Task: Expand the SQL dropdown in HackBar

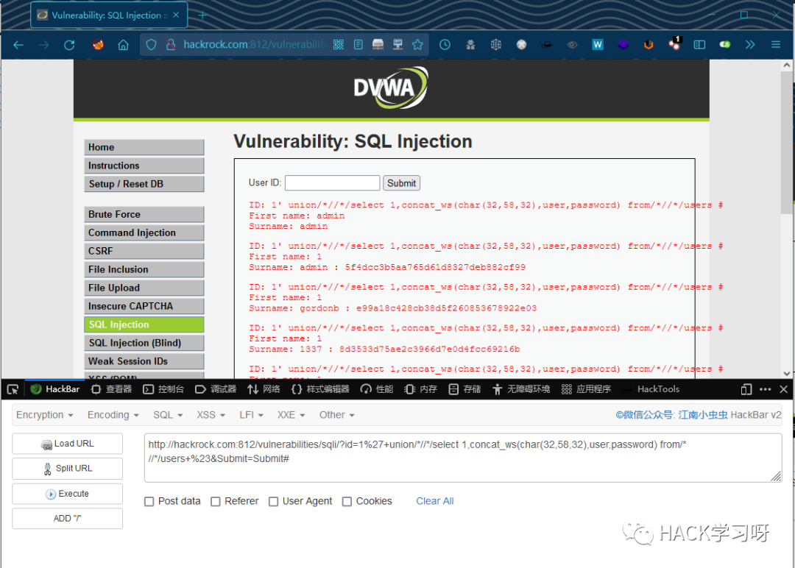Action: point(168,415)
